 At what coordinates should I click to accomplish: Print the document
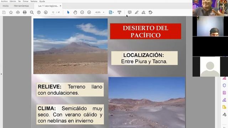click(x=25, y=12)
